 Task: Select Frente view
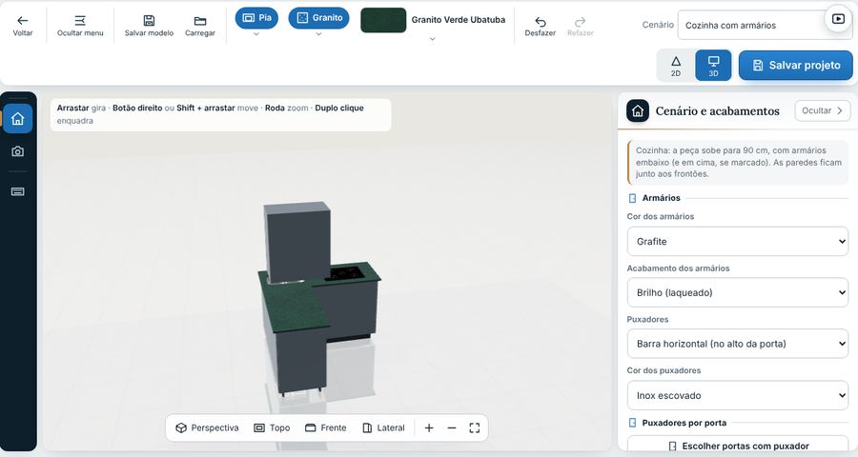tap(326, 427)
